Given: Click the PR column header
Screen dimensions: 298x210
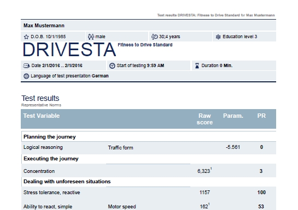Looking at the screenshot, I should [261, 116].
